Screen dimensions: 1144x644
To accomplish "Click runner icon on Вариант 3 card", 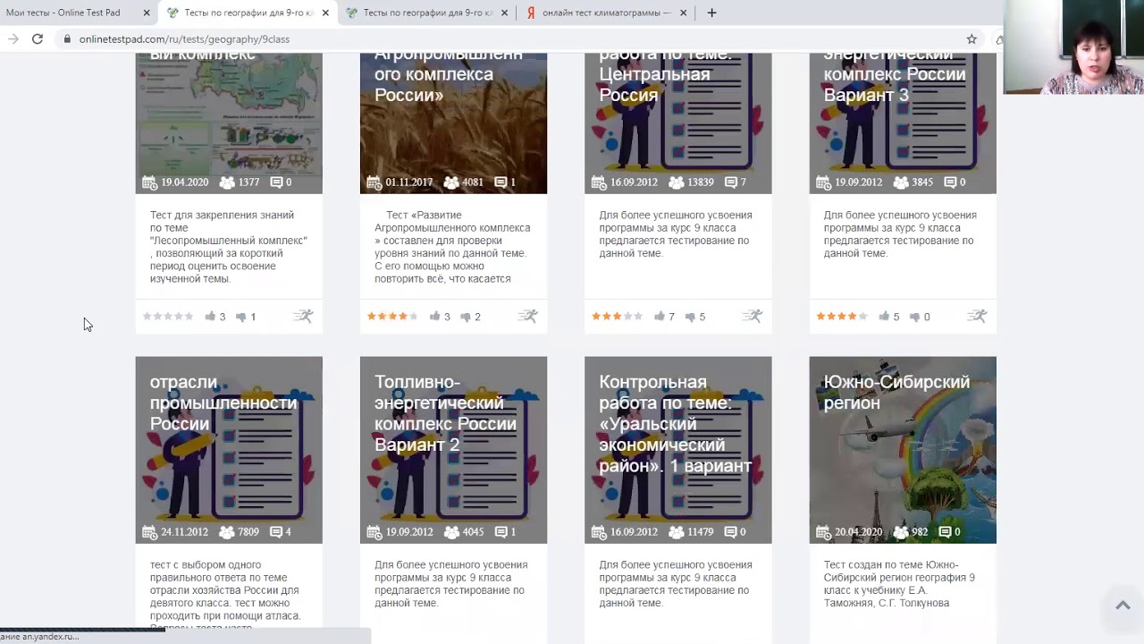I will pos(977,316).
